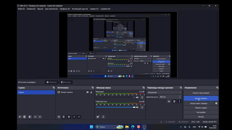Image resolution: width=232 pixels, height=130 pixels.
Task: Open the Сервис (T) menu
Action: click(94, 9)
